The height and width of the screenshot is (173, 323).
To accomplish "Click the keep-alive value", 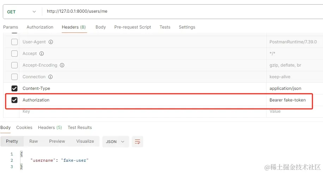I will pyautogui.click(x=280, y=77).
